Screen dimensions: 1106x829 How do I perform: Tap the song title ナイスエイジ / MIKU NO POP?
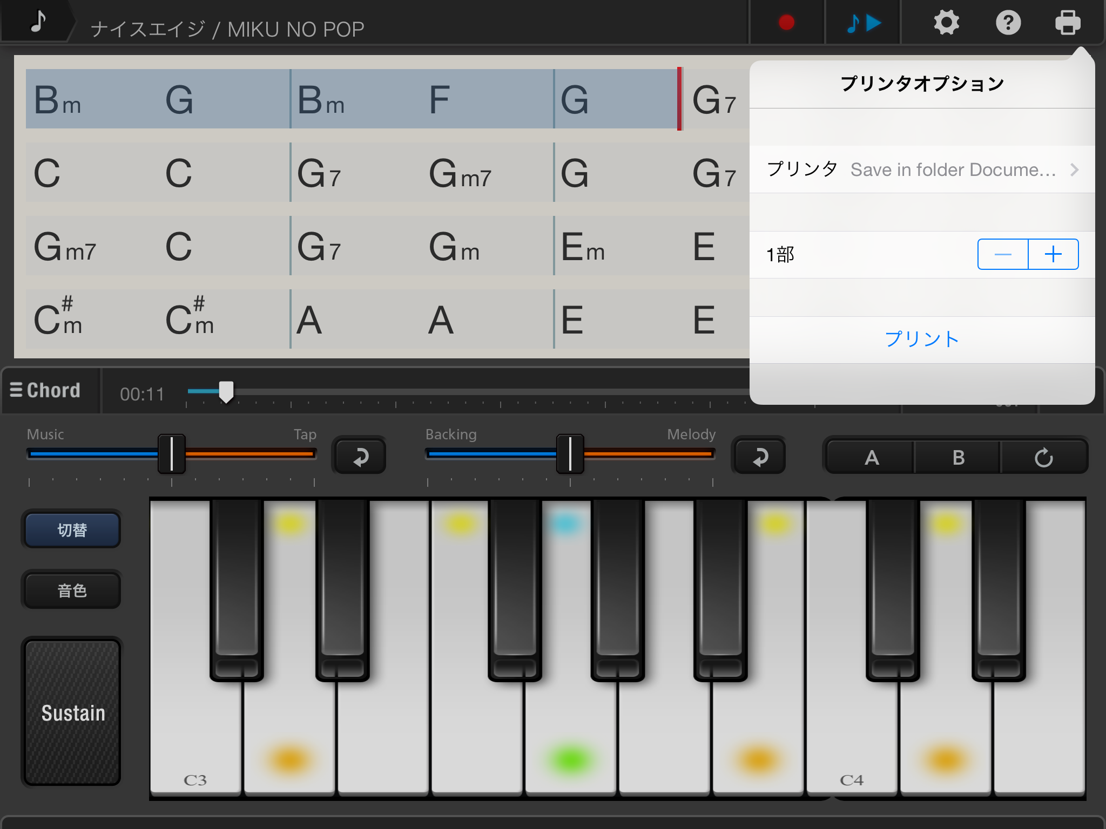point(227,29)
